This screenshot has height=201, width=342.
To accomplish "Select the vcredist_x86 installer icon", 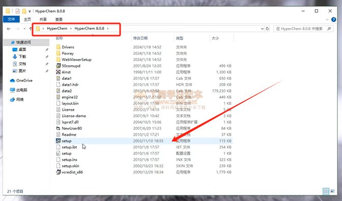I will tap(58, 172).
